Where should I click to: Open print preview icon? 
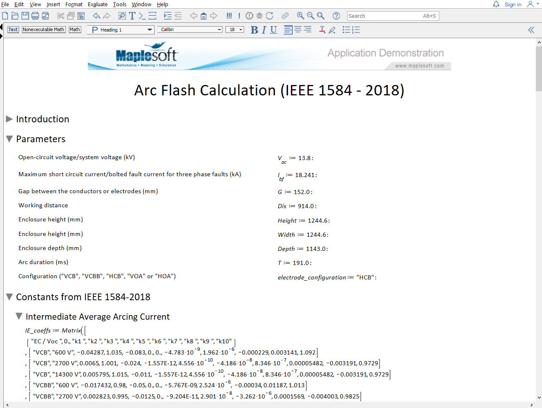tap(46, 16)
